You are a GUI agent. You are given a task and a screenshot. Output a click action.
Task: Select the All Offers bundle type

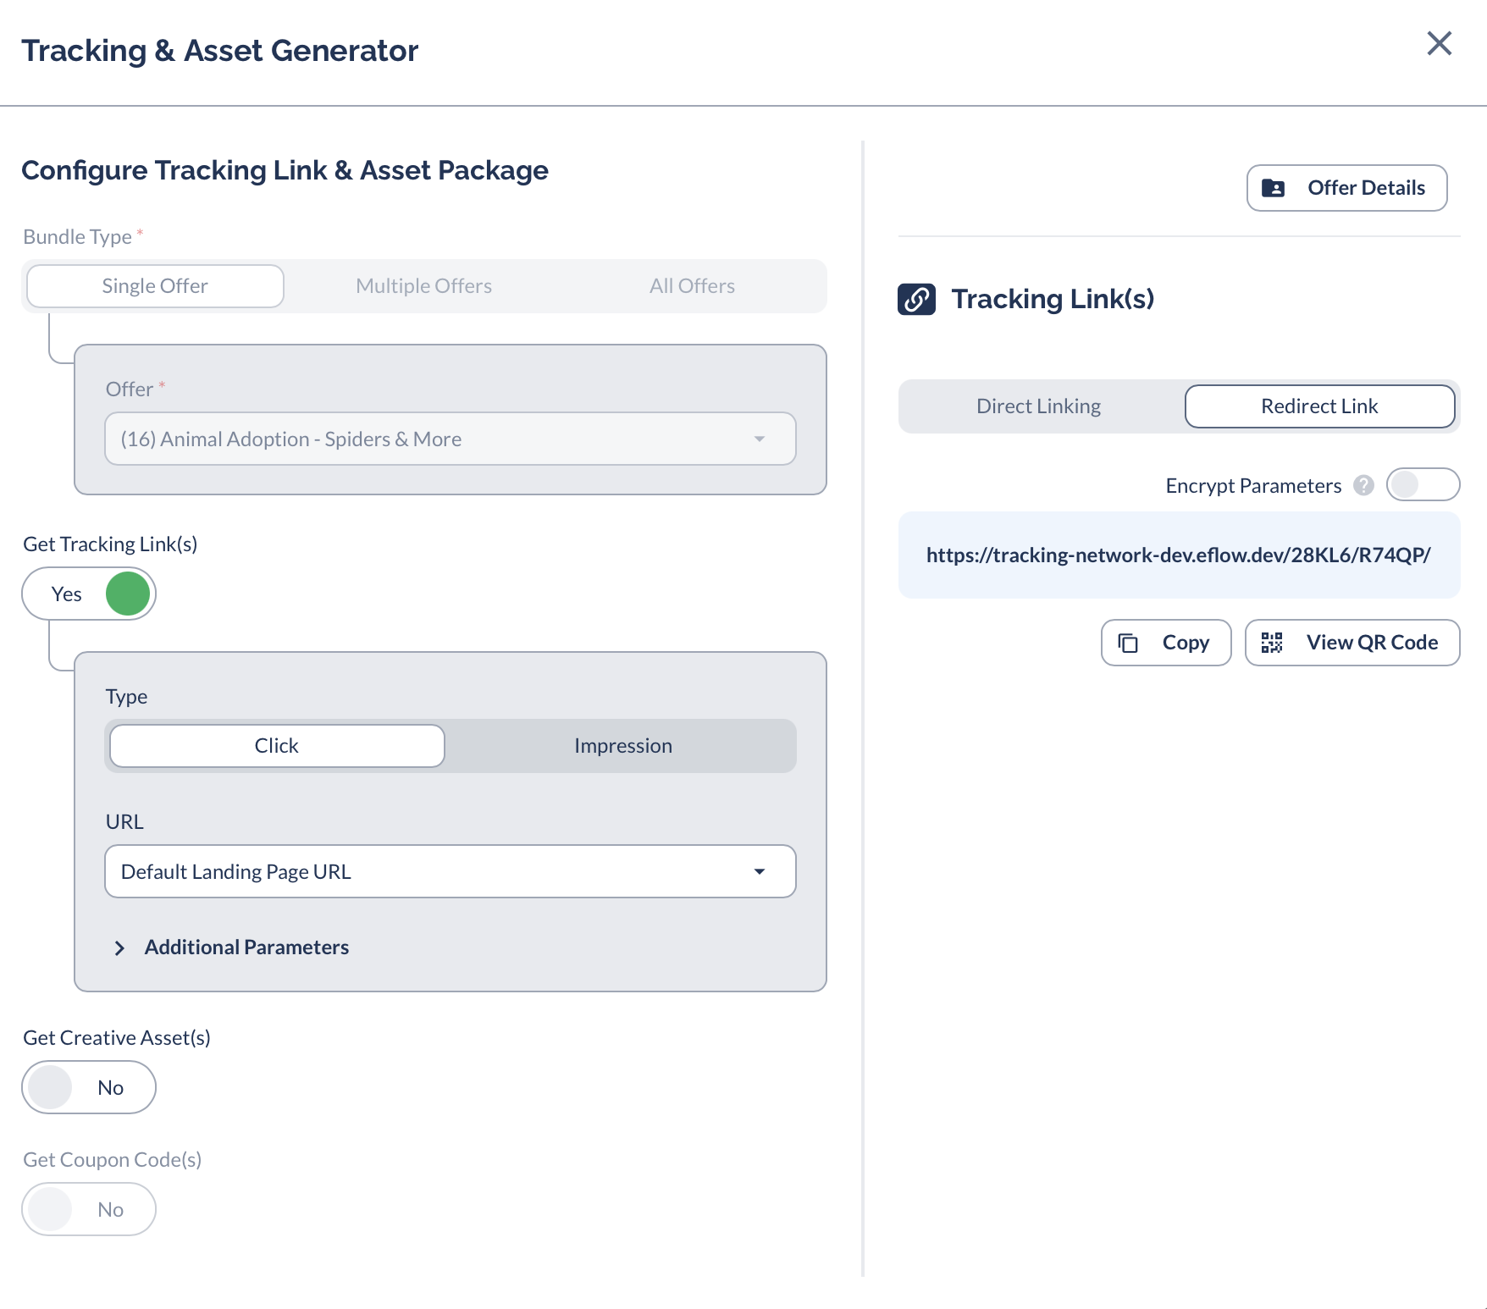click(x=692, y=285)
